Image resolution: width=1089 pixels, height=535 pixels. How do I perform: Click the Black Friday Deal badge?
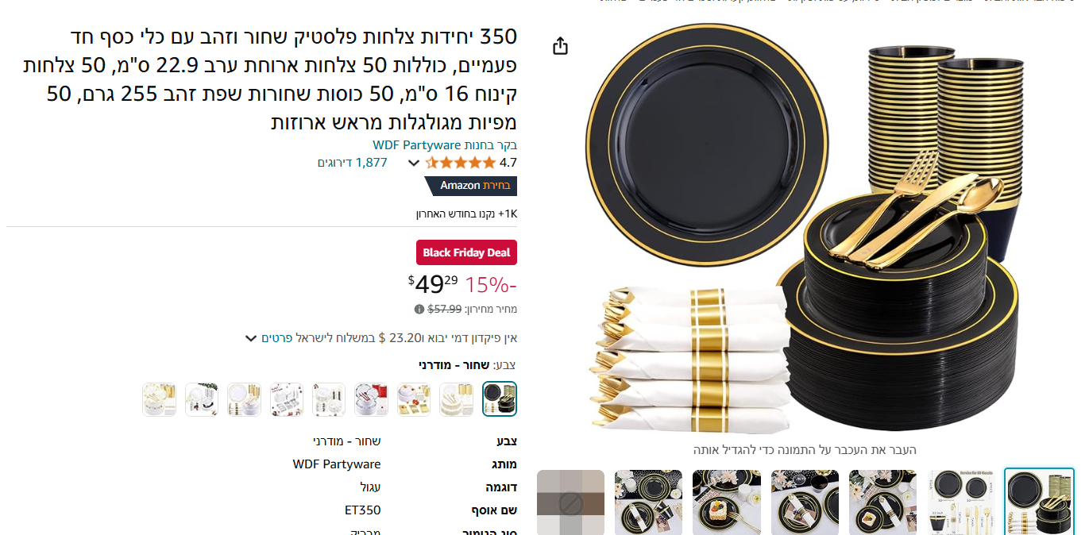(466, 252)
